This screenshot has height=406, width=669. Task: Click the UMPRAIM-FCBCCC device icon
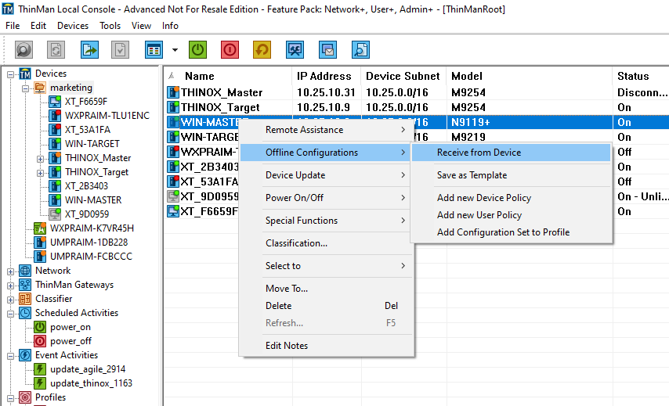pos(40,257)
